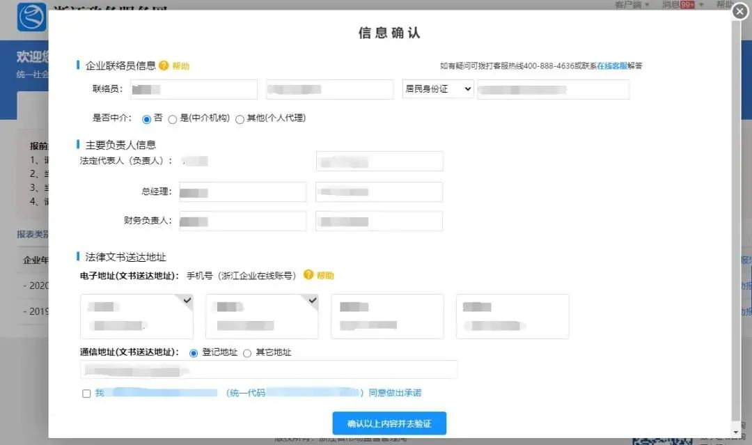Viewport: 752px width, 445px height.
Task: Check the commitment agreement checkbox
Action: [86, 393]
